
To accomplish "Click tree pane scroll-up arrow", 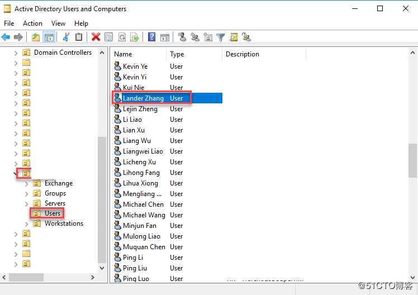I will coord(102,53).
